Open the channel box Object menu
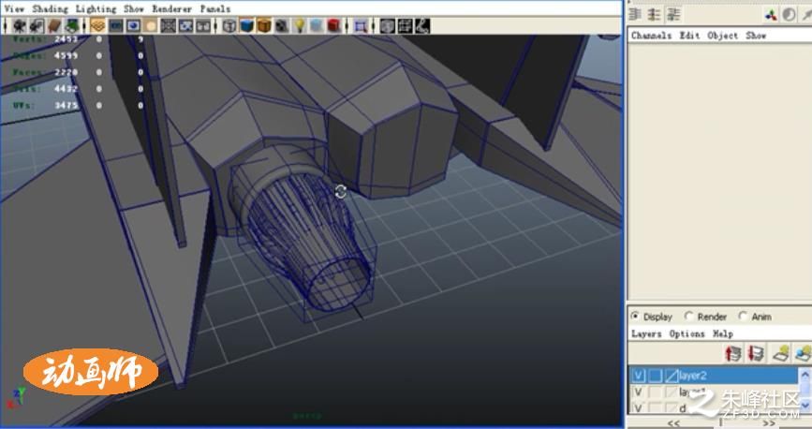This screenshot has width=812, height=429. pos(722,36)
